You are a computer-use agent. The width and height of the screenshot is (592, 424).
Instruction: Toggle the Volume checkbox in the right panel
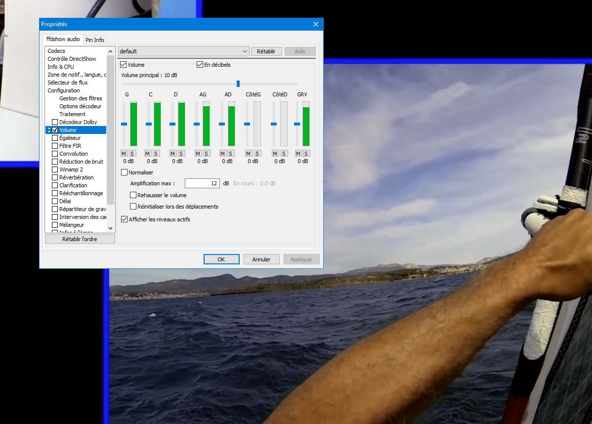click(x=124, y=65)
